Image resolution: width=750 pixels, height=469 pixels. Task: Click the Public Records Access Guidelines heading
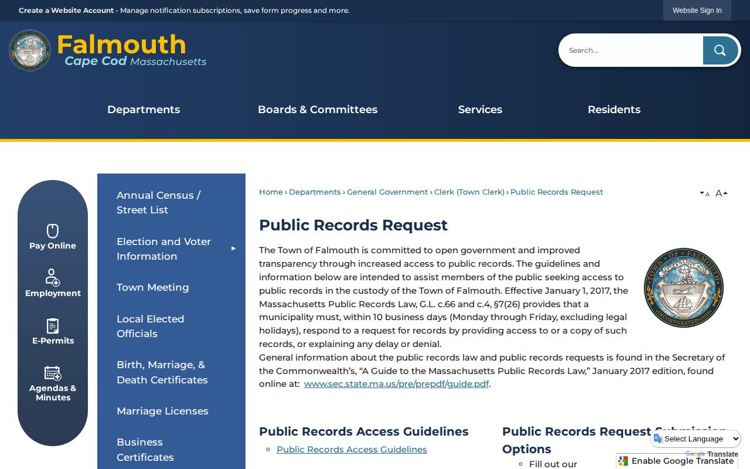pos(364,431)
